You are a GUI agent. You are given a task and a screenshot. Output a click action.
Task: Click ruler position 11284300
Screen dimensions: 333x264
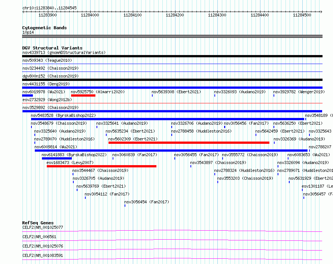(x=217, y=15)
